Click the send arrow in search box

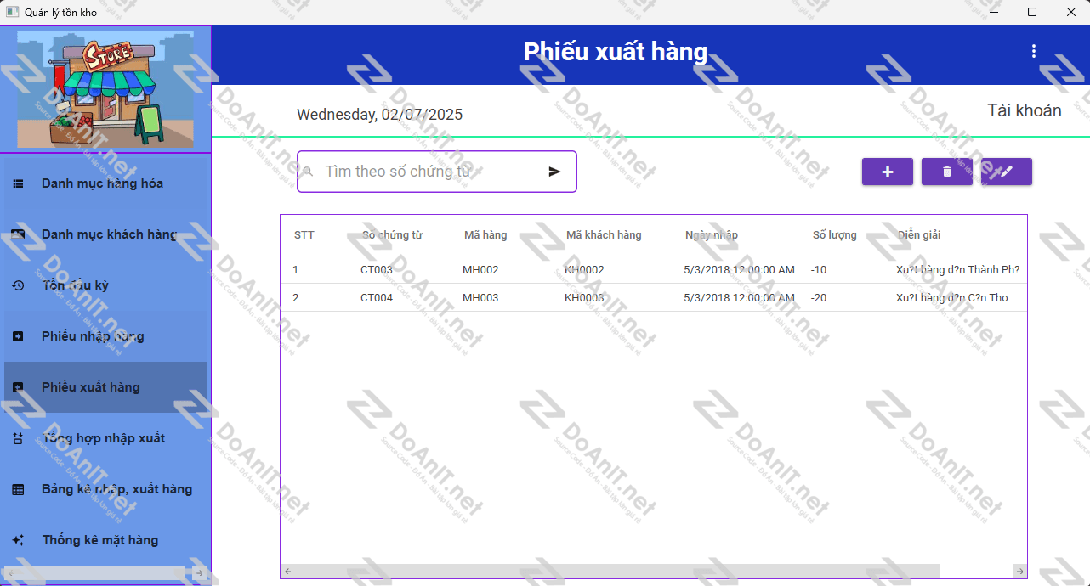pos(554,172)
